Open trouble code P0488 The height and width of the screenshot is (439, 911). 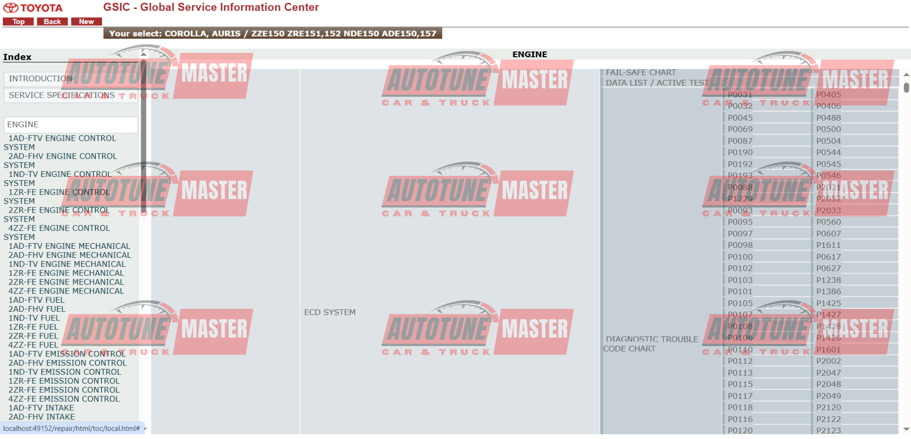pyautogui.click(x=828, y=118)
